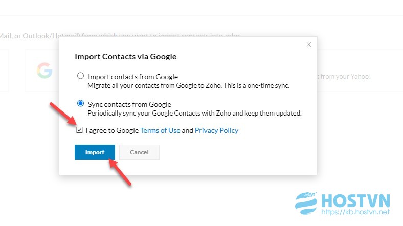This screenshot has height=226, width=403.
Task: Click the Cancel button
Action: (139, 152)
